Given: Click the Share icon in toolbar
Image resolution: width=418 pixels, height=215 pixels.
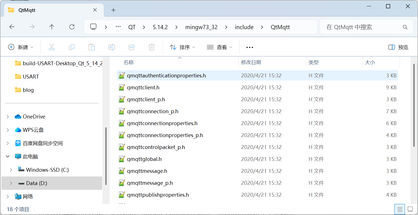Looking at the screenshot, I should 132,47.
